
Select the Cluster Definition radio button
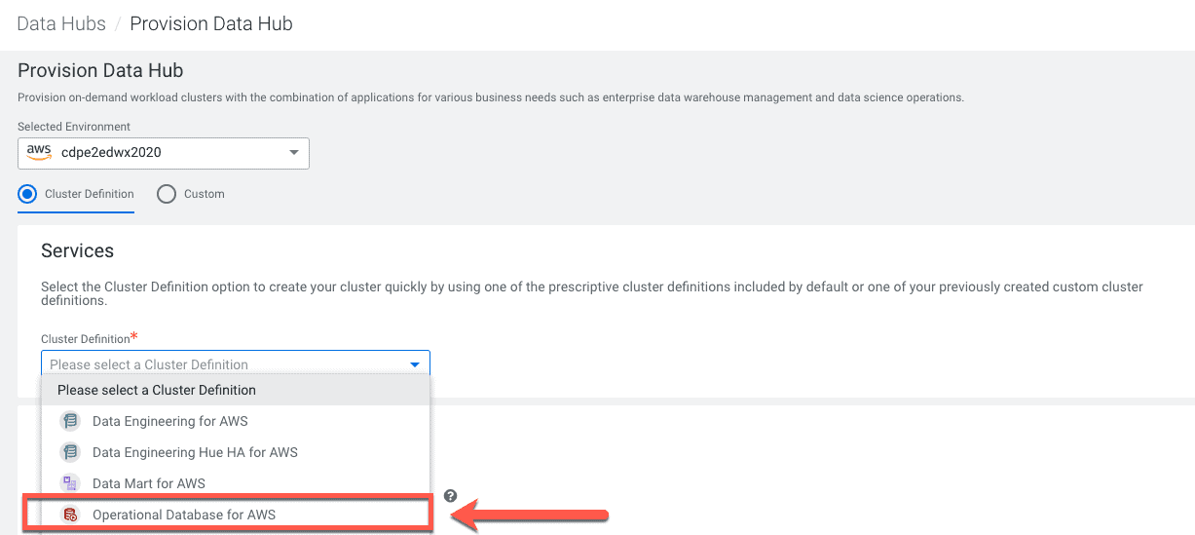coord(28,194)
